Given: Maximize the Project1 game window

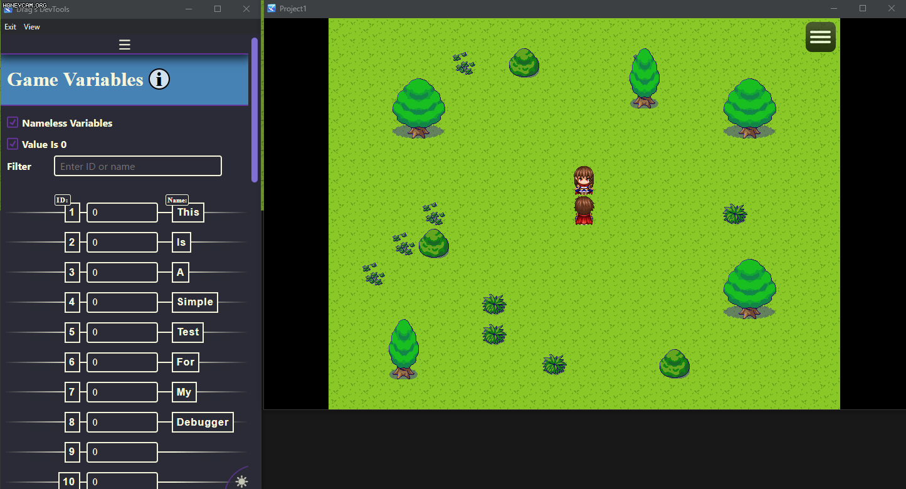Looking at the screenshot, I should (x=863, y=9).
